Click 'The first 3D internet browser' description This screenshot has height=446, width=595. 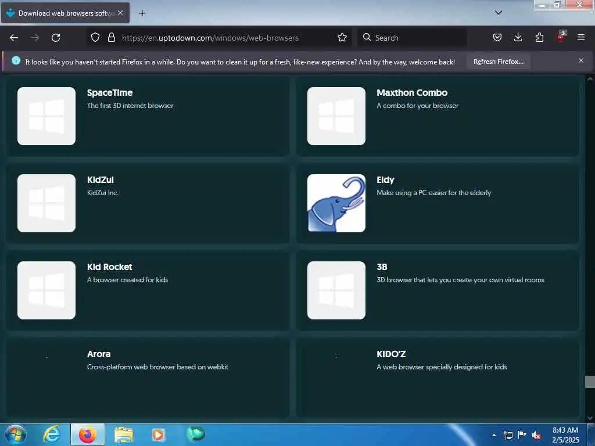click(130, 106)
